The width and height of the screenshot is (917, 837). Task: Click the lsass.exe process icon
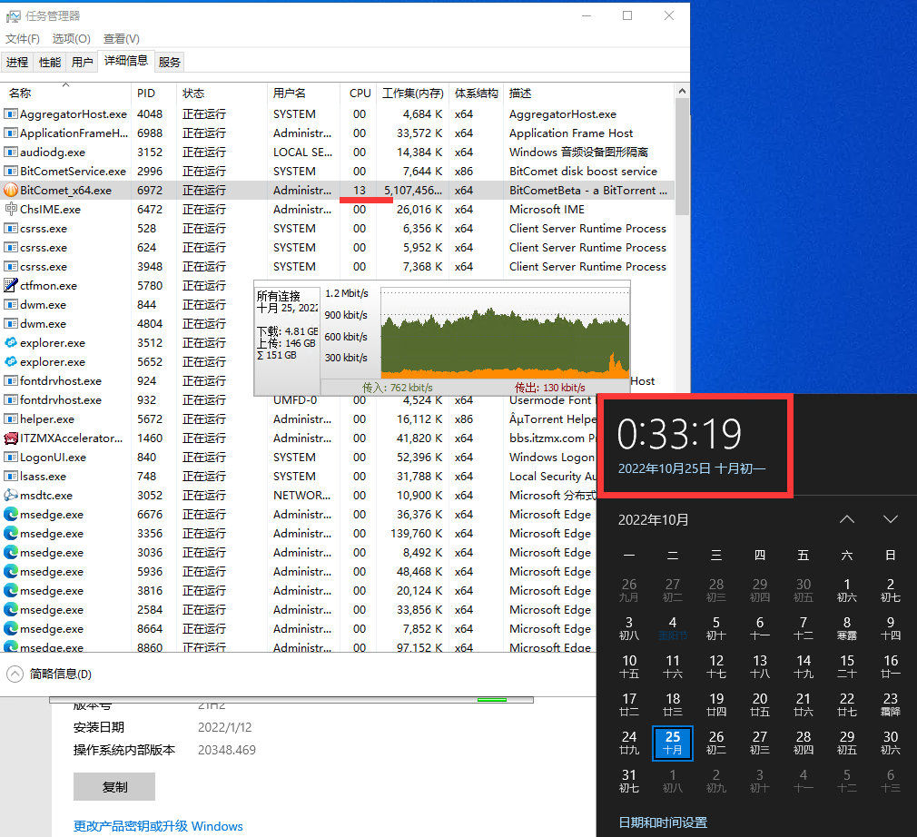click(x=11, y=476)
